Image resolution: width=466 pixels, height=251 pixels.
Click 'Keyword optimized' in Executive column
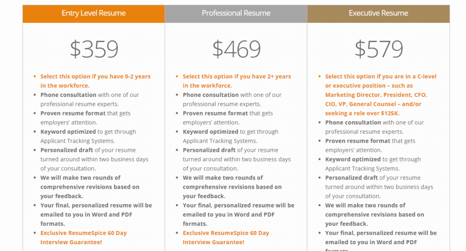click(x=353, y=159)
